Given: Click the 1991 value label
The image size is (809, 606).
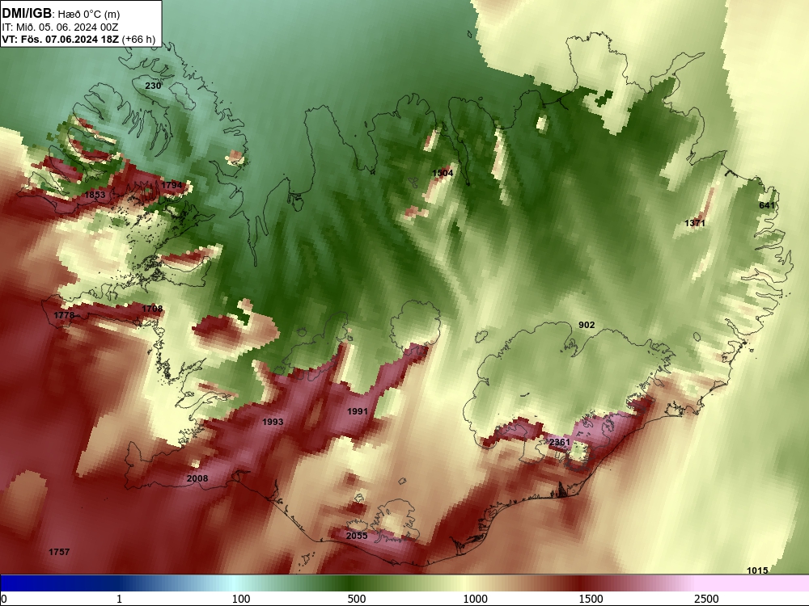Looking at the screenshot, I should (357, 411).
